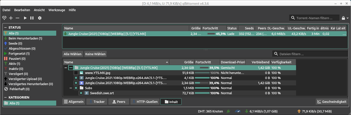Open settings via the gear icon
This screenshot has width=351, height=115.
click(40, 18)
